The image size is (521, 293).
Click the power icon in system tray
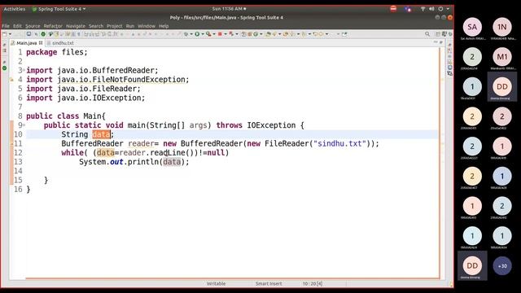tap(440, 9)
